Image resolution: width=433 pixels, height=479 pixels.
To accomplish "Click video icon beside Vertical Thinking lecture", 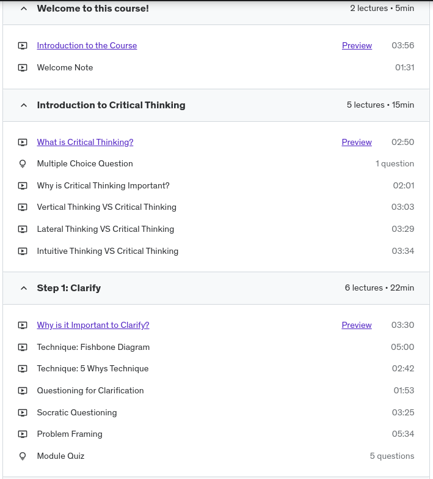I will click(23, 207).
